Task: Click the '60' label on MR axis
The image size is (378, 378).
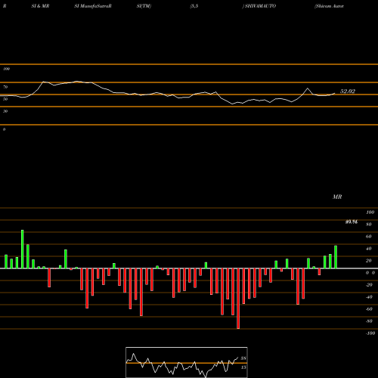Action: [369, 237]
